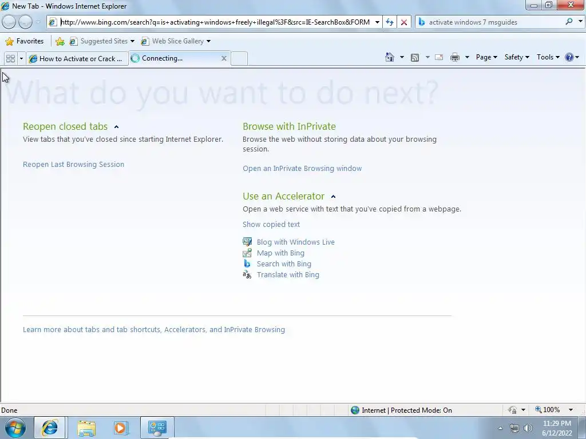Screen dimensions: 586x439
Task: Close the Connecting... tab
Action: [224, 58]
